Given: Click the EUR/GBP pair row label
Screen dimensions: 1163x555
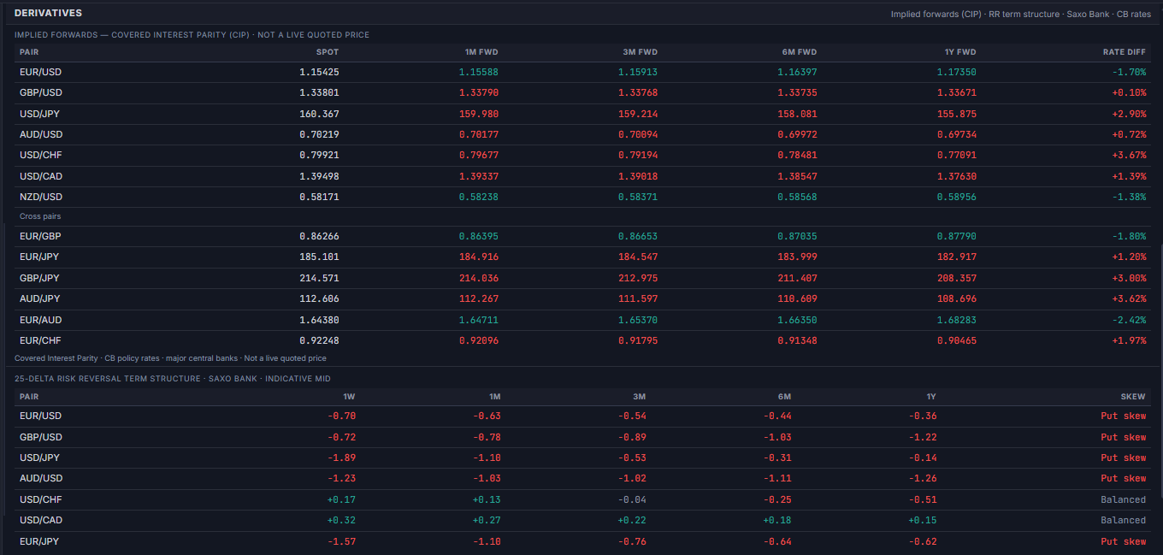Looking at the screenshot, I should tap(40, 236).
